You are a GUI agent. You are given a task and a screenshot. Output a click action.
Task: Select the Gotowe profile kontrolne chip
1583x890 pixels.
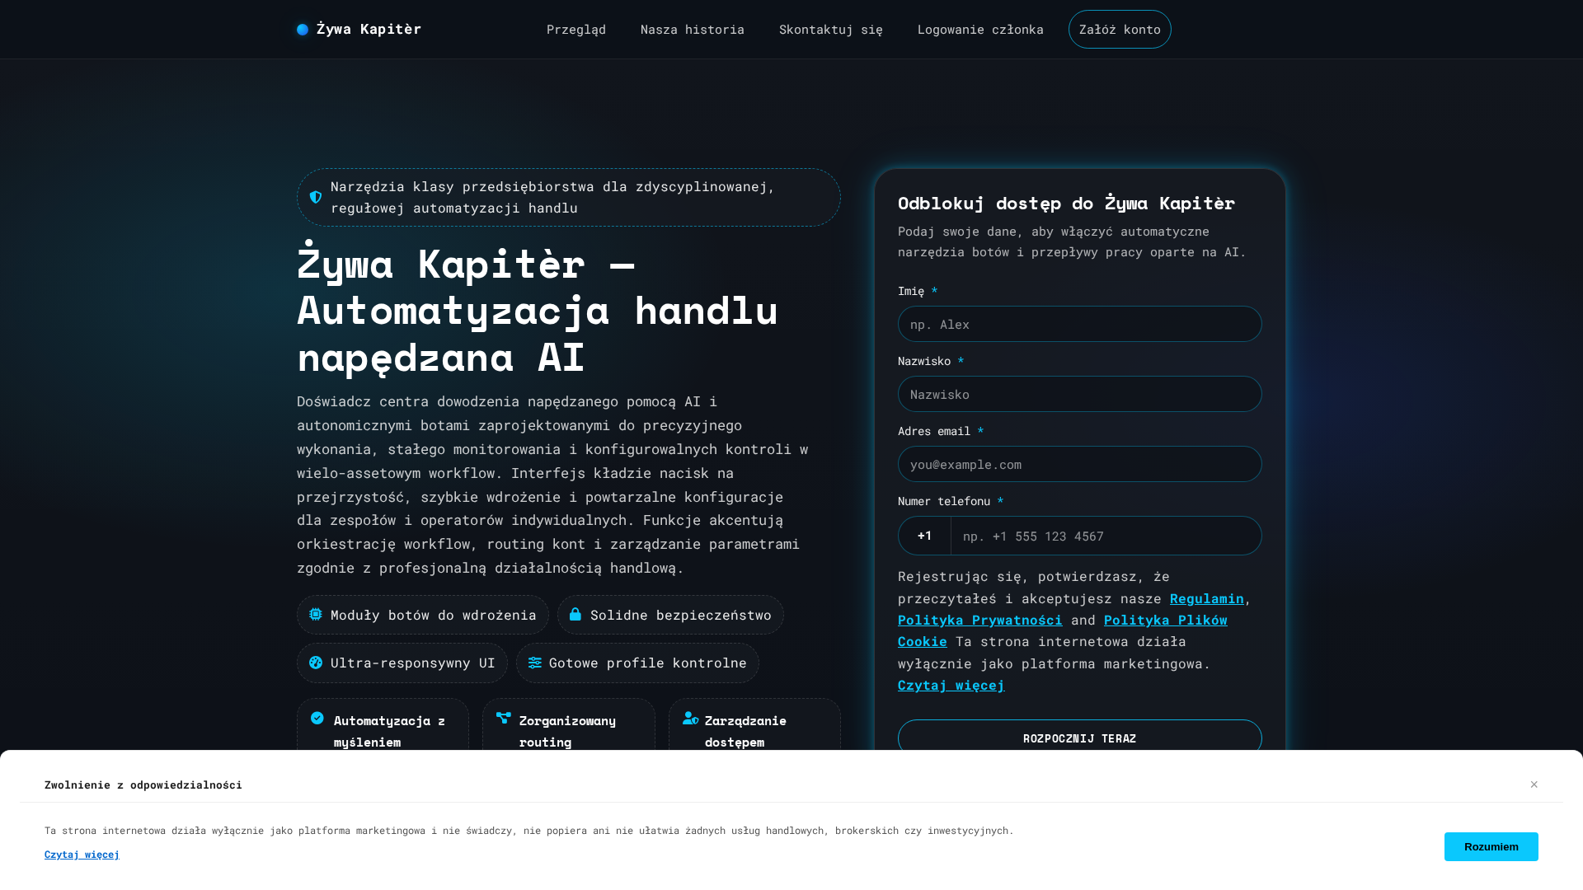(637, 663)
